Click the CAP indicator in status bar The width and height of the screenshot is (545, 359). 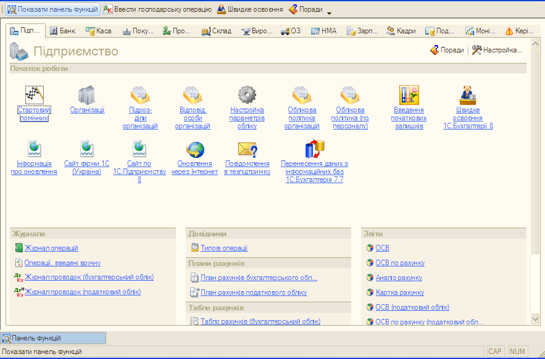pyautogui.click(x=494, y=352)
